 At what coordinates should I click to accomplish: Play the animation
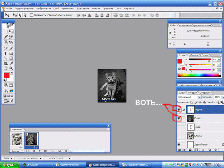tap(40, 151)
